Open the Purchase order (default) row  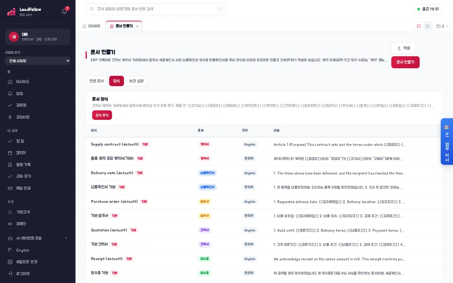coord(264,201)
